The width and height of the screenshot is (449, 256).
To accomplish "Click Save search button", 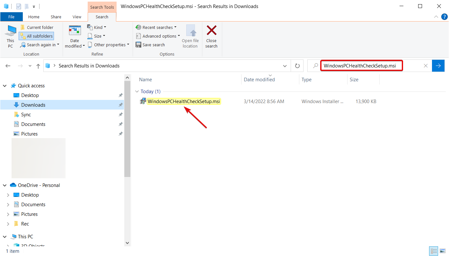I will pos(150,45).
